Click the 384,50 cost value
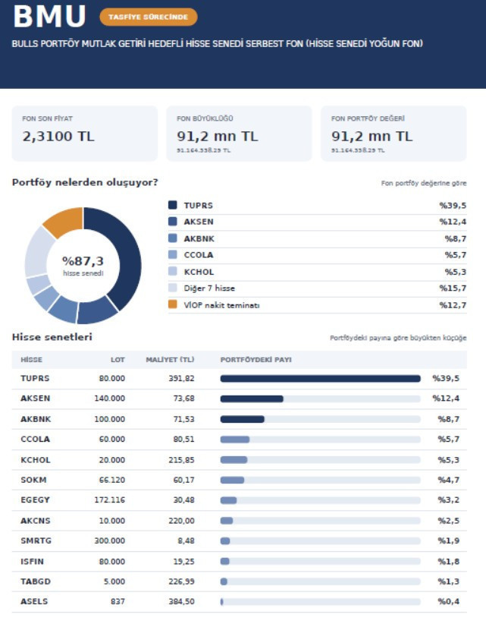486x624 pixels. [182, 602]
